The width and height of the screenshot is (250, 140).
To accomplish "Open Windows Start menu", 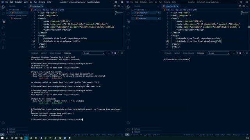I will pyautogui.click(x=2, y=138).
